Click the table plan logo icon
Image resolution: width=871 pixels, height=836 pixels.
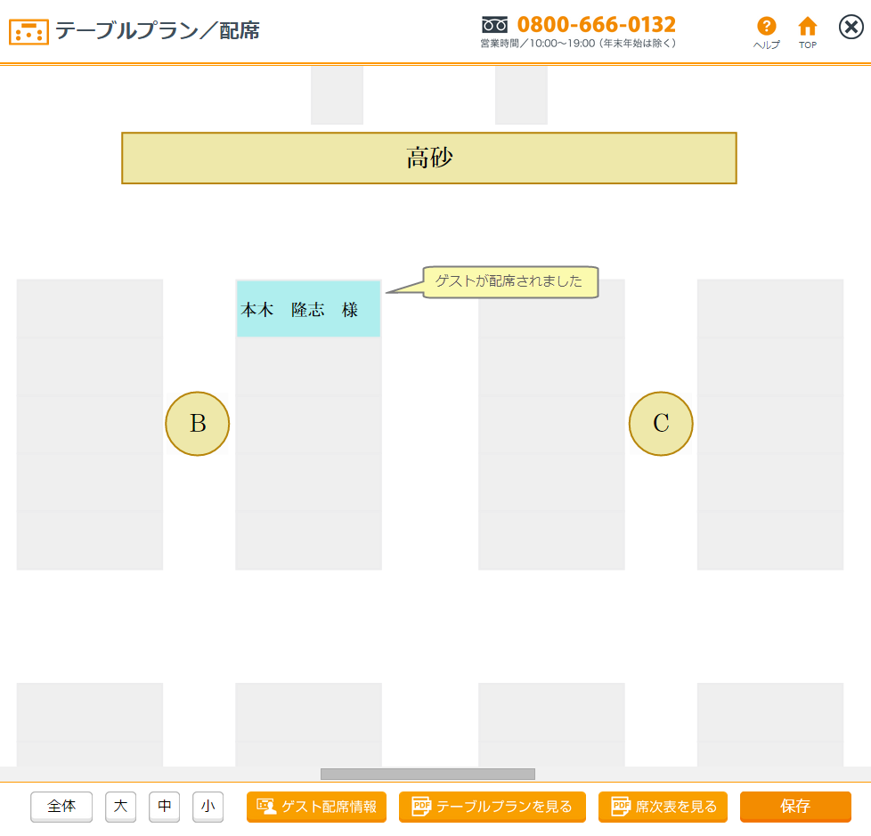[28, 32]
